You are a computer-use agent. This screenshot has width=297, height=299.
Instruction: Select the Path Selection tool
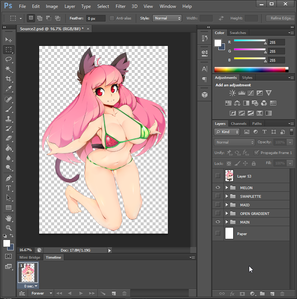click(x=8, y=198)
